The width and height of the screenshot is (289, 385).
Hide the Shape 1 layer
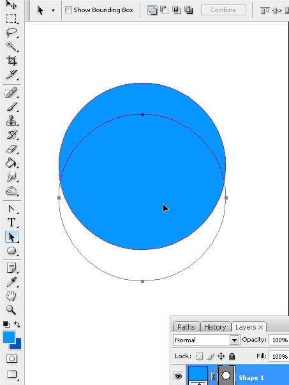pos(178,376)
